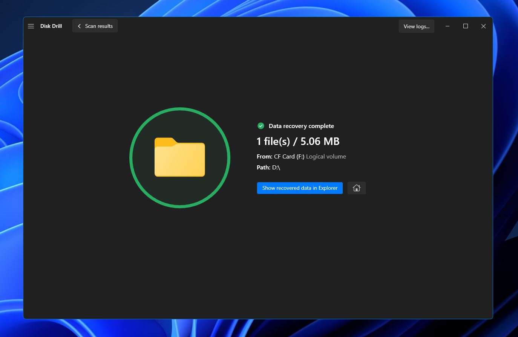Click the Path: D:\ destination line
Screen dimensions: 518x337
tap(268, 168)
